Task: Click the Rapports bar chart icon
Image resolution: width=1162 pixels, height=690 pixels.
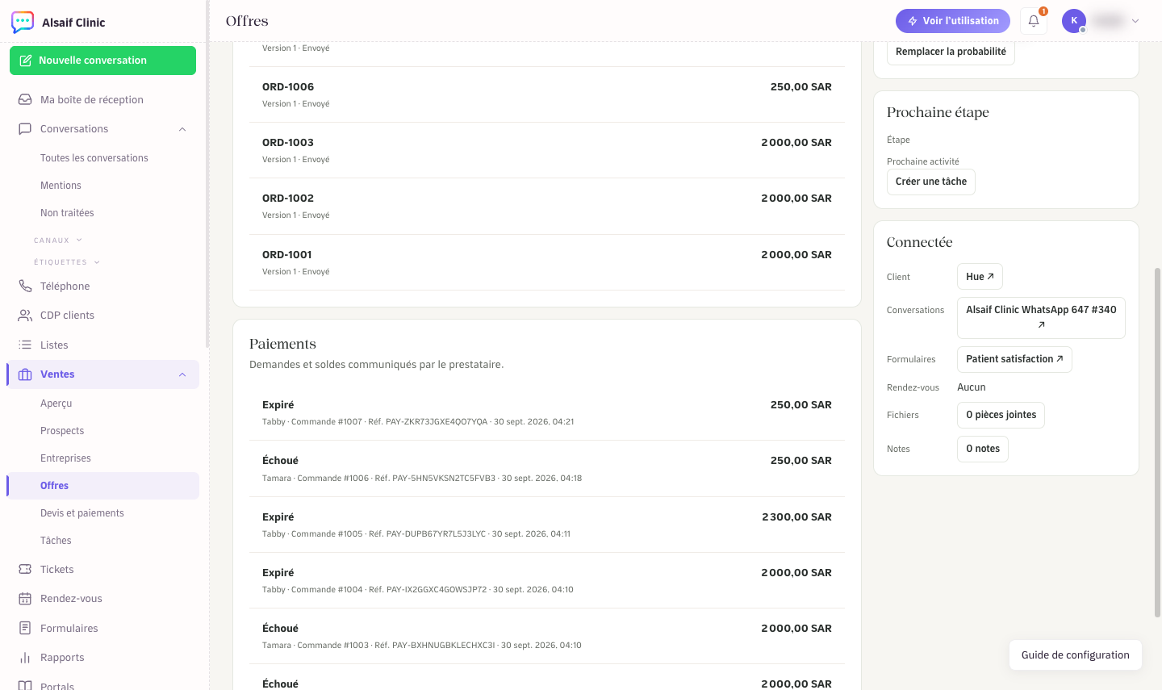Action: 25,658
